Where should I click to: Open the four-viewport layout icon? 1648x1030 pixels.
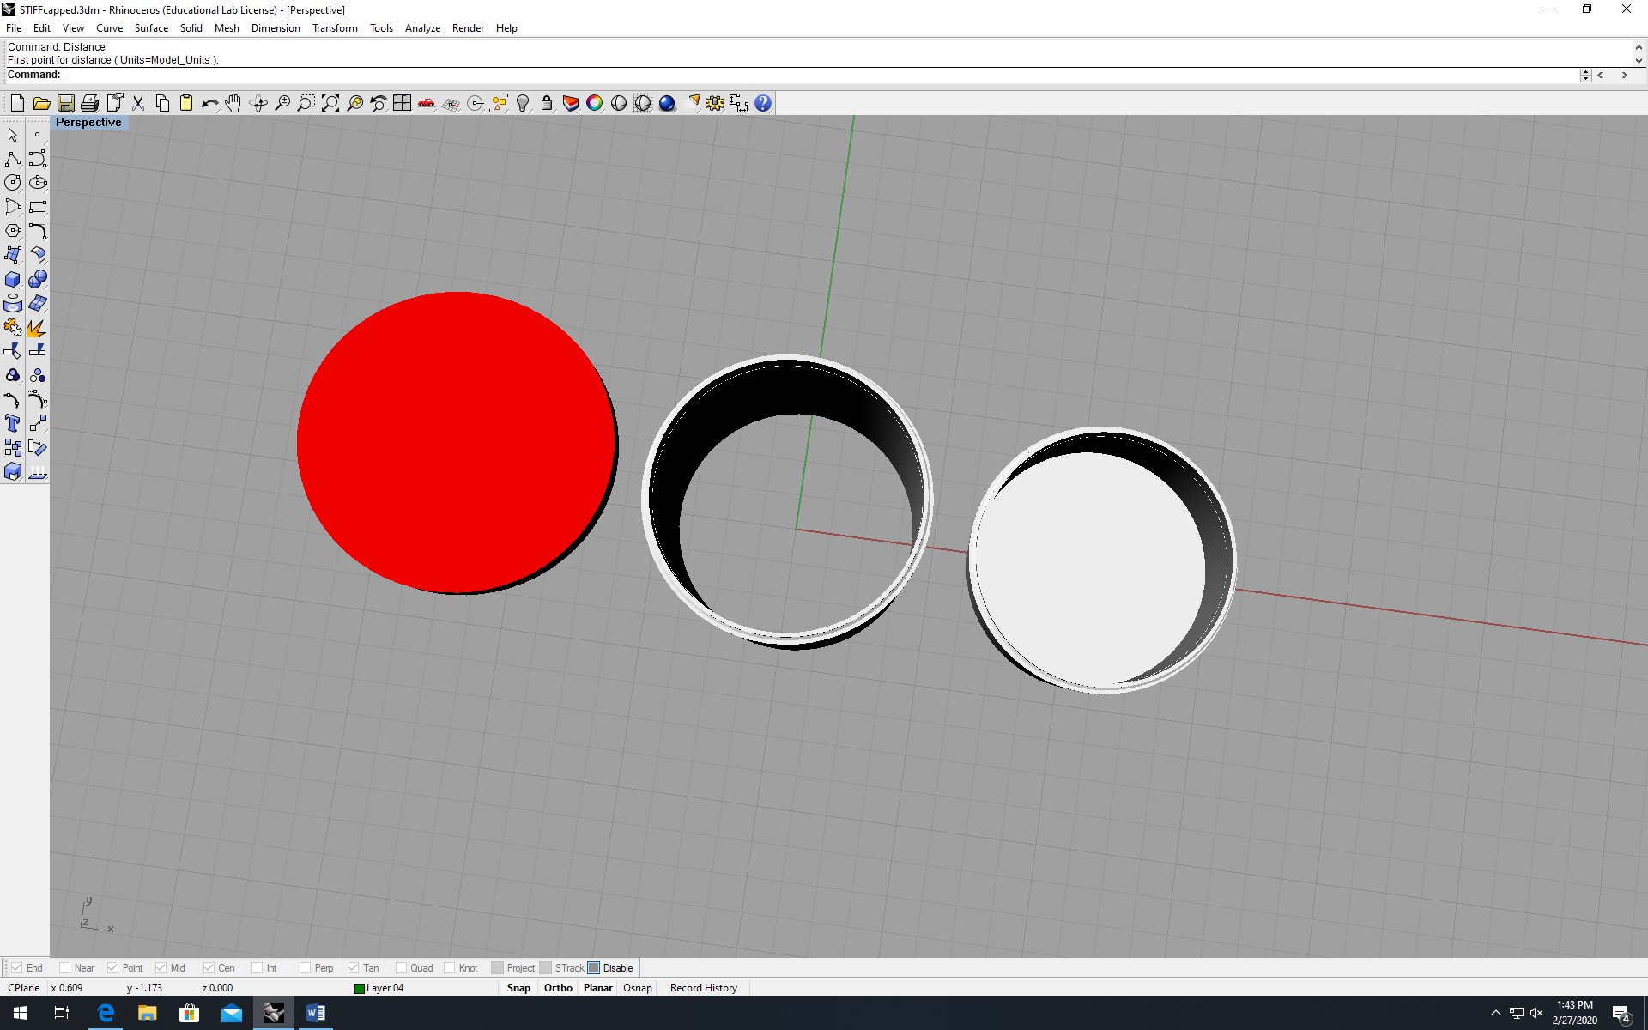(402, 104)
